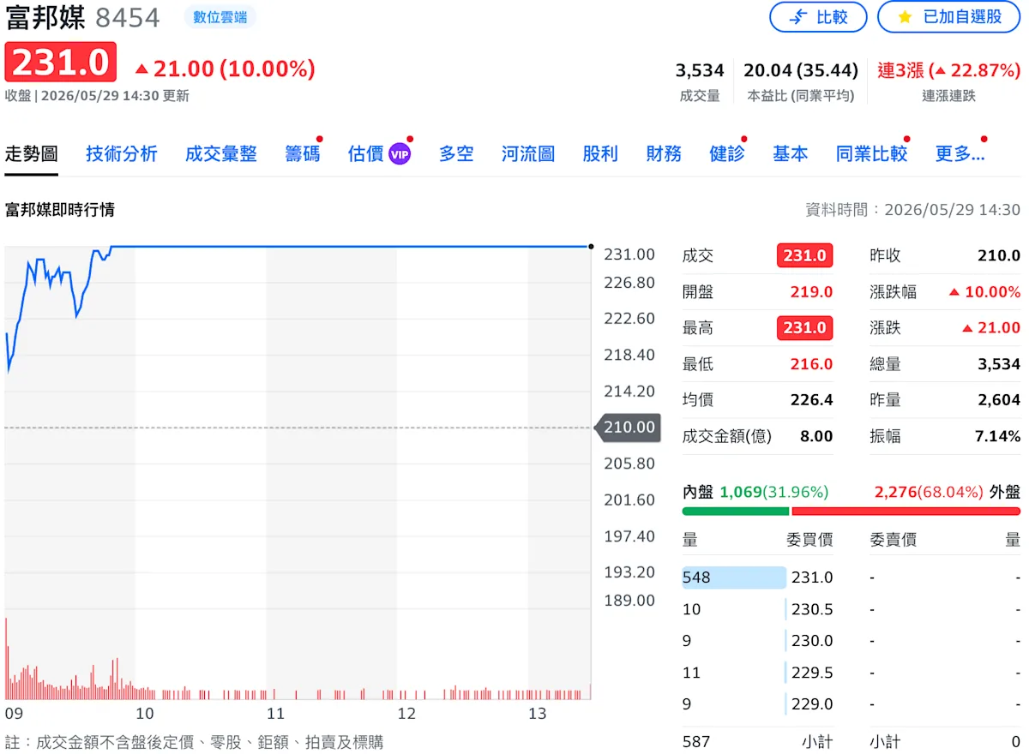Switch to the 基本 tab
1029x754 pixels.
point(790,153)
